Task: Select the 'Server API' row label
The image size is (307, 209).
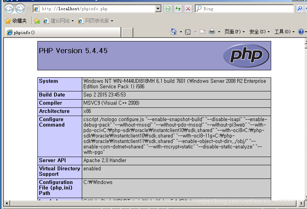Action: 52,161
